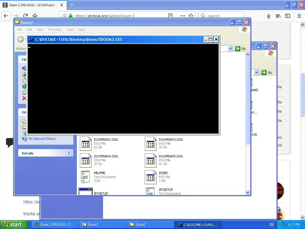
Task: Open the File menu in Doom2 window
Action: click(x=19, y=30)
